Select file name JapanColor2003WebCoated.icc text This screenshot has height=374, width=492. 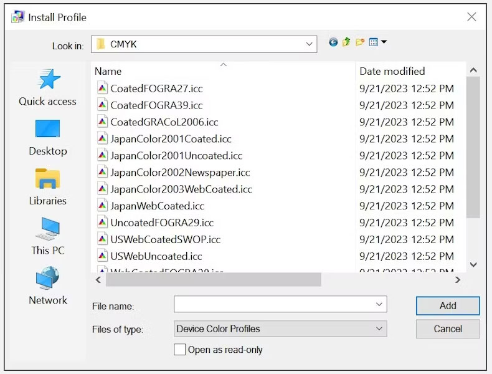pos(181,189)
